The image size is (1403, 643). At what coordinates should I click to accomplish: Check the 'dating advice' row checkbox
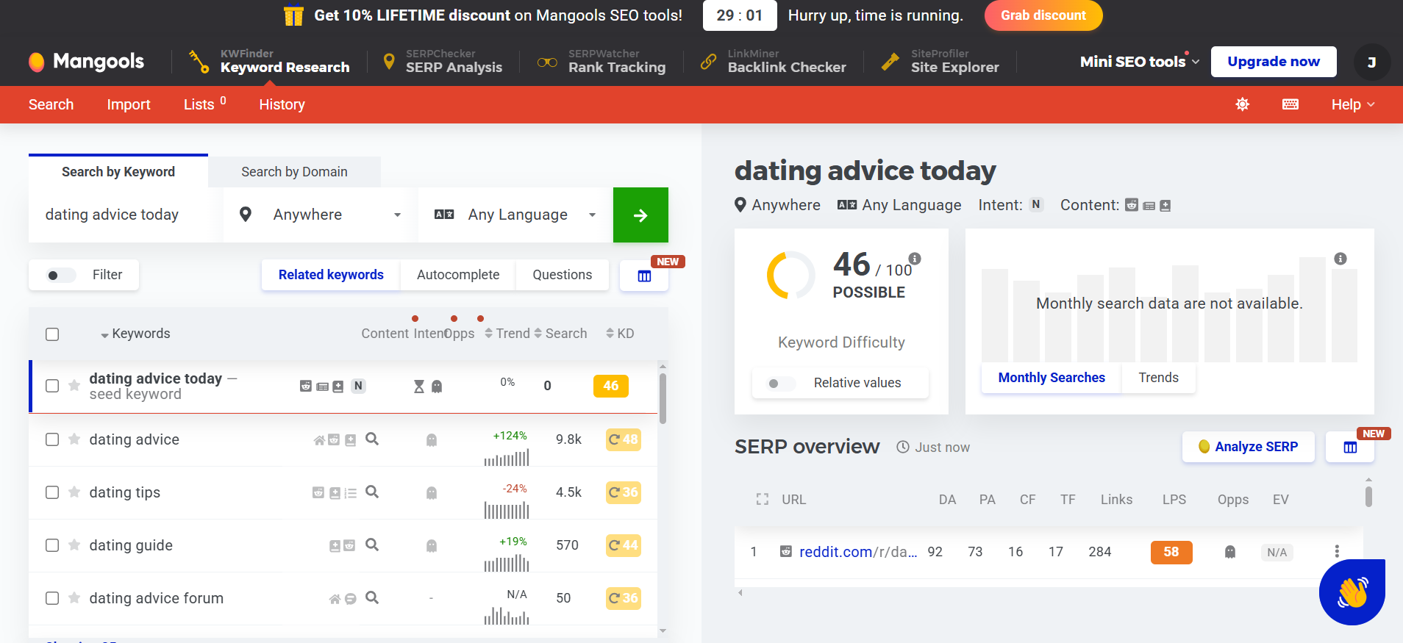(52, 439)
